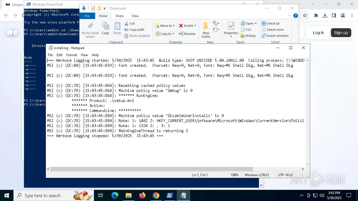Click Pin to Quick access icon
This screenshot has height=201, width=358.
[x=90, y=30]
